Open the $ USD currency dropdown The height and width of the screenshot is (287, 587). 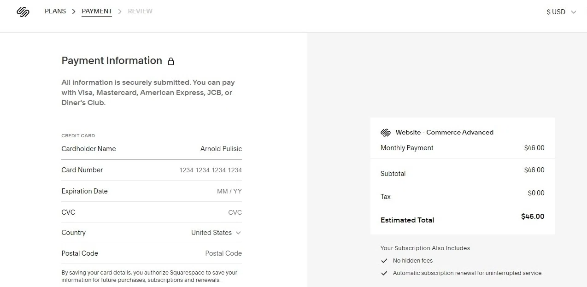(x=561, y=12)
